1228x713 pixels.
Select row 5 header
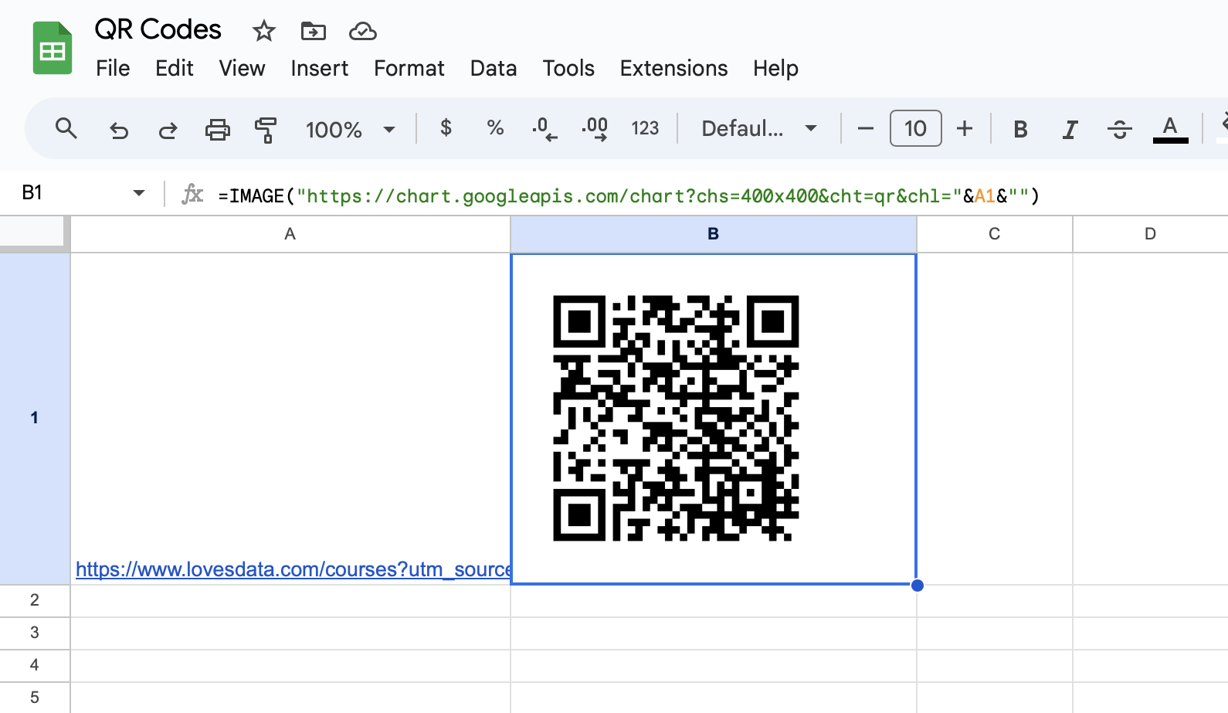click(35, 698)
